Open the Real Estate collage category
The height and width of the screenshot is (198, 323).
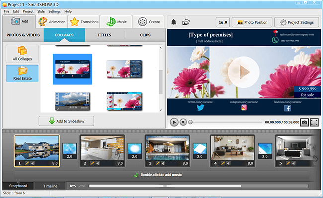22,73
